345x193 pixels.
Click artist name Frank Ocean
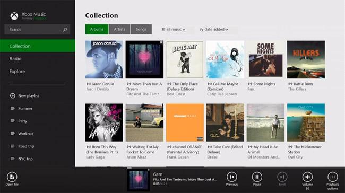click(178, 157)
